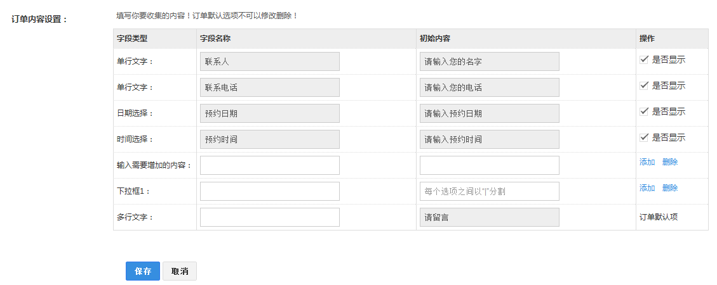Click the 请输入您的电话 content field
This screenshot has width=717, height=285.
click(x=489, y=87)
